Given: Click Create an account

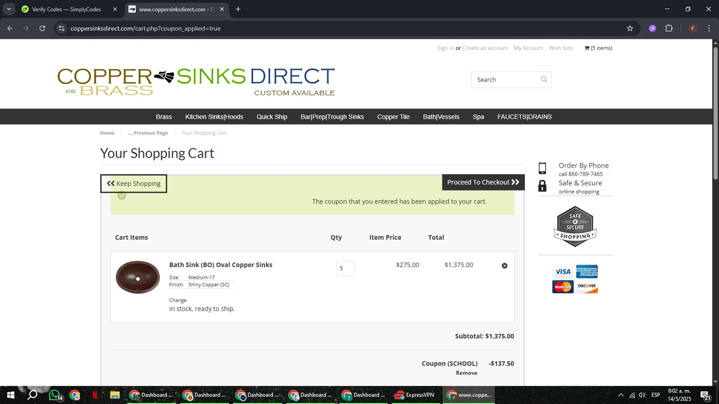Looking at the screenshot, I should coord(485,48).
